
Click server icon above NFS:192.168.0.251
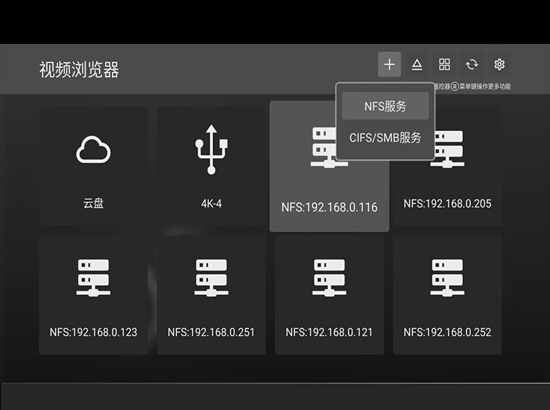[x=211, y=278]
